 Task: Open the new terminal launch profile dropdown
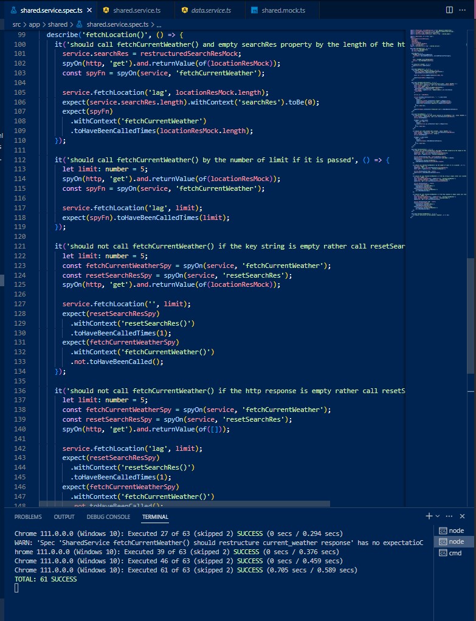[438, 516]
